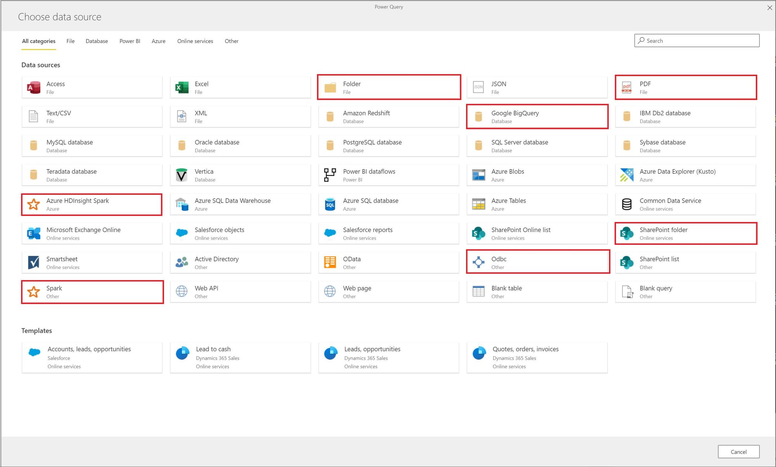Click the Cancel button
Screen dimensions: 776x467
pos(738,452)
